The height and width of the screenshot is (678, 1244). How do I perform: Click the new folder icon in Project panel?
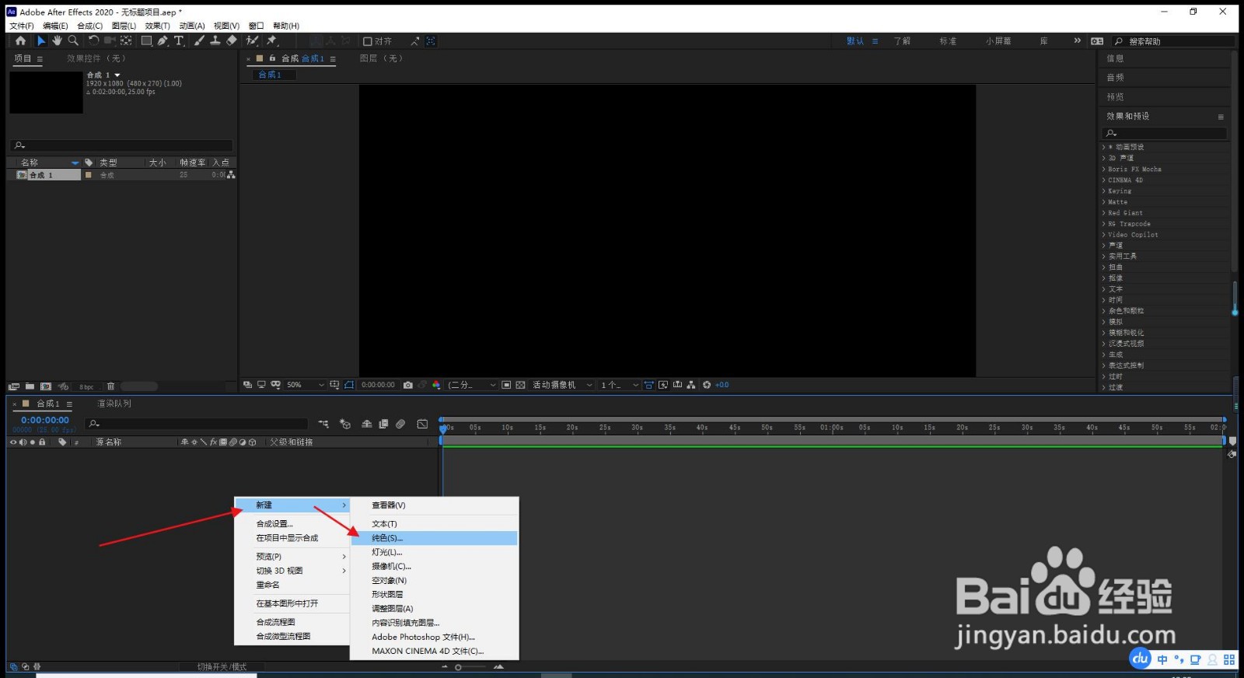point(30,386)
